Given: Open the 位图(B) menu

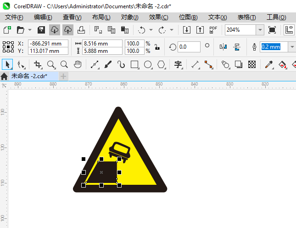Looking at the screenshot, I should [x=188, y=17].
